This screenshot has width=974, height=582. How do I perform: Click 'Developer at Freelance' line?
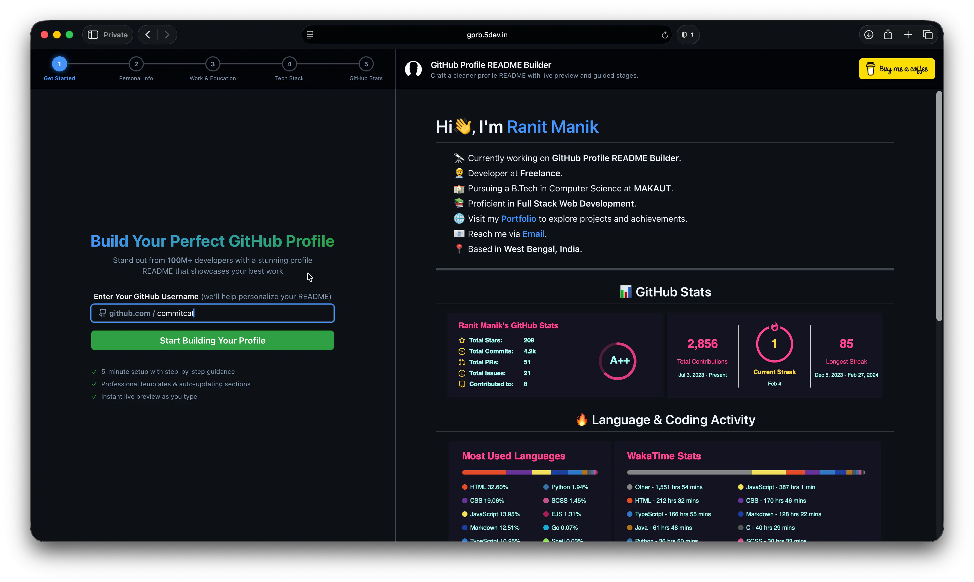click(515, 173)
